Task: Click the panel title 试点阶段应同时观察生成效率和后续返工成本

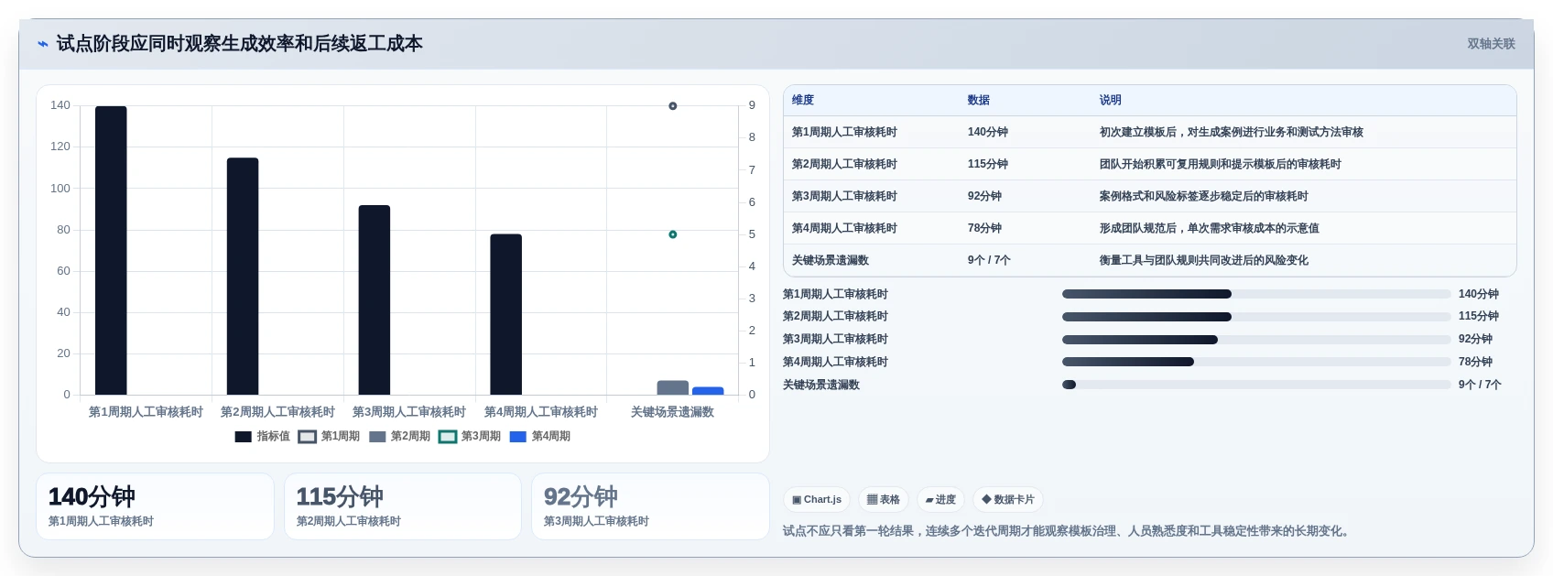Action: point(239,44)
